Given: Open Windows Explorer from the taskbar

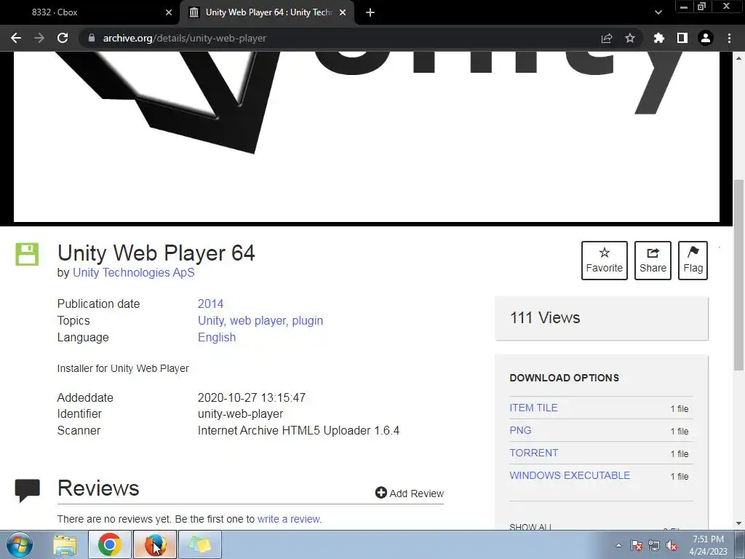Looking at the screenshot, I should tap(65, 544).
